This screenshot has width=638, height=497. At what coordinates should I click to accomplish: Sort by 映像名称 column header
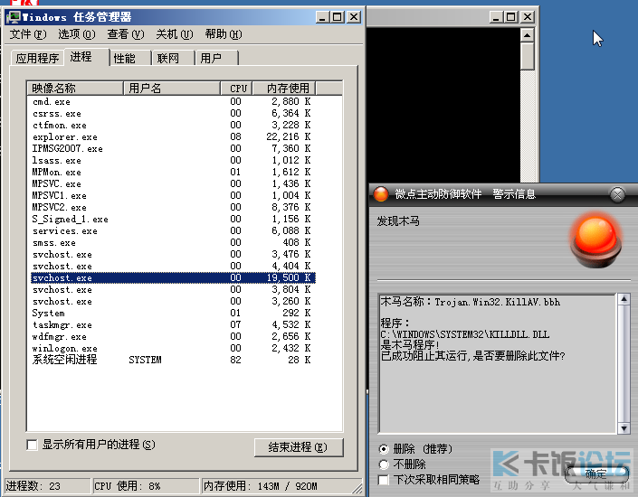75,89
